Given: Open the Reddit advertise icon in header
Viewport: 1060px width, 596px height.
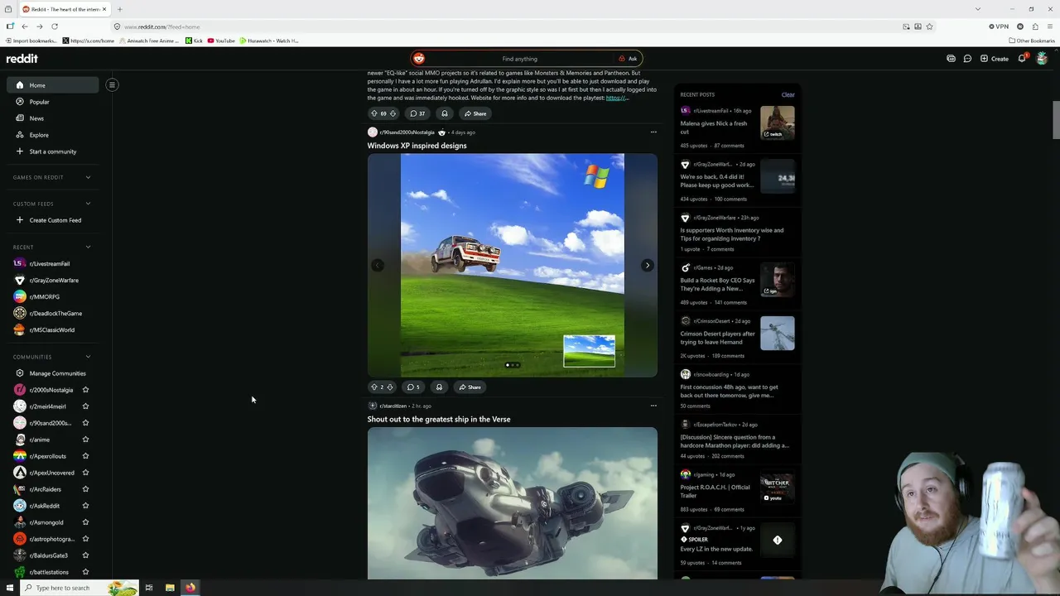Looking at the screenshot, I should click(951, 59).
